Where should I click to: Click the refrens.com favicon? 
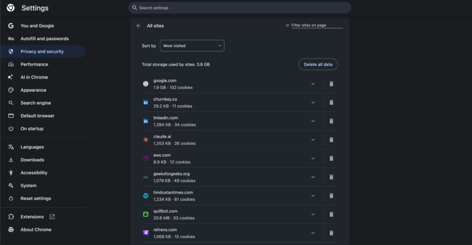coord(146,233)
